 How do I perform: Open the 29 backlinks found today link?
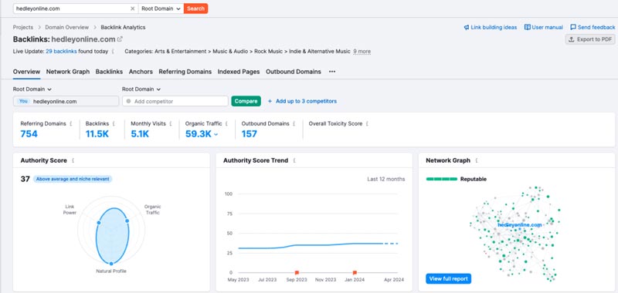61,51
